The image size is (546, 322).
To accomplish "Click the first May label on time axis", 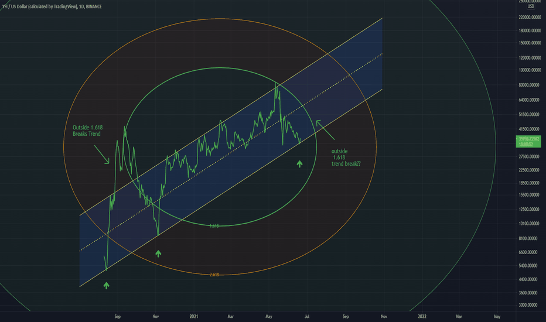I will coord(268,316).
